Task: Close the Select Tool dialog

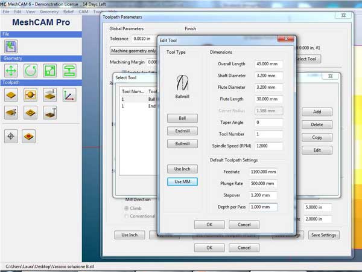Action: click(331, 76)
